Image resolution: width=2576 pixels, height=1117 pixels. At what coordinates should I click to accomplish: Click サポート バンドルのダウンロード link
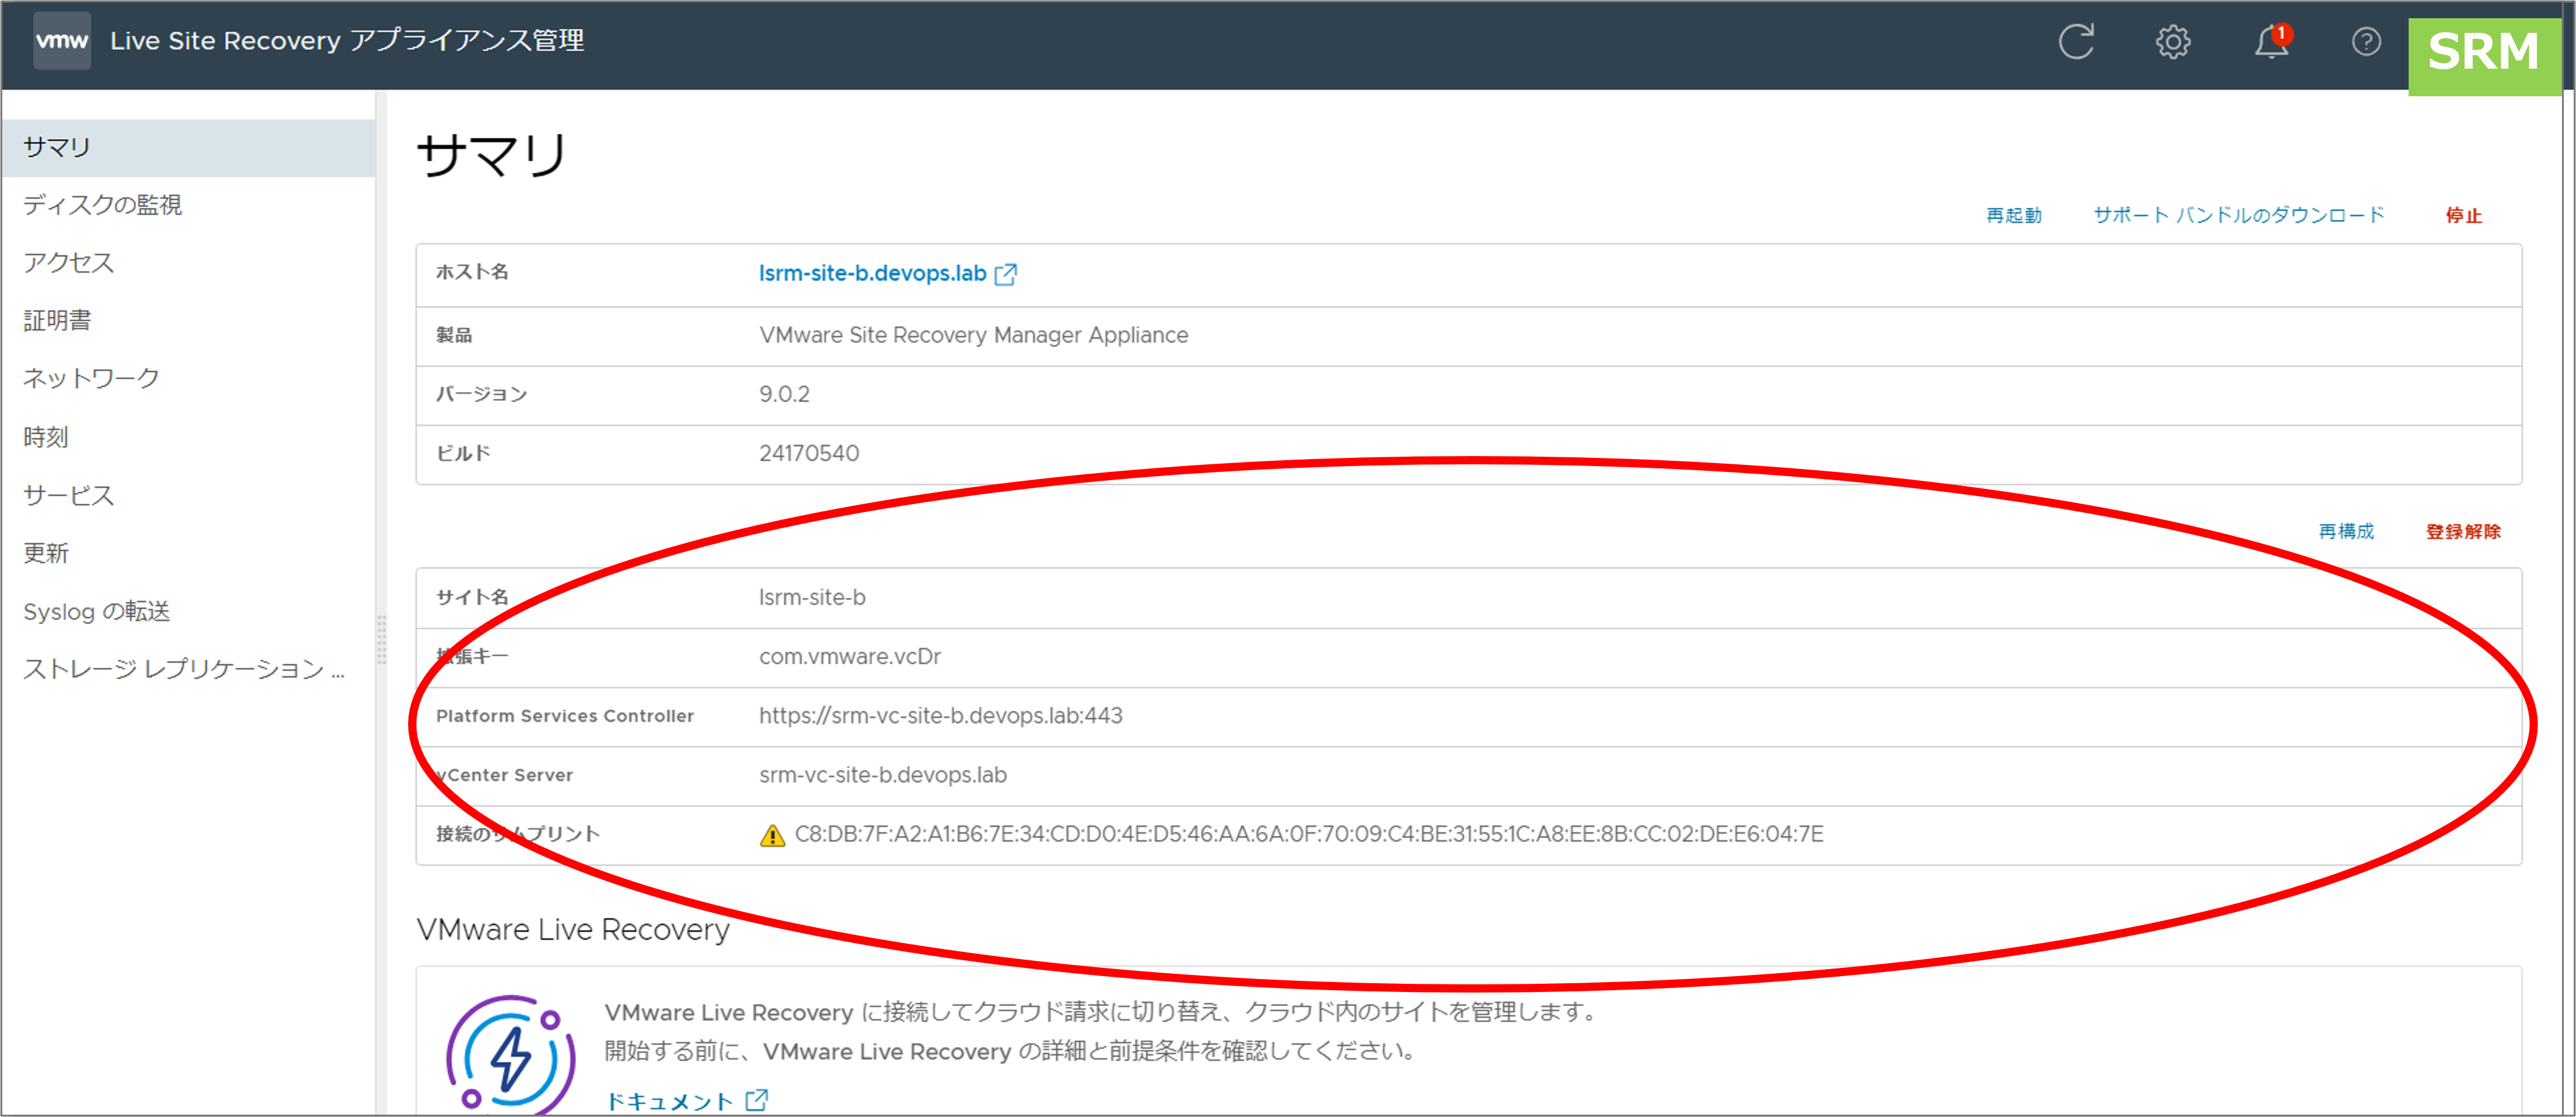[x=2238, y=215]
